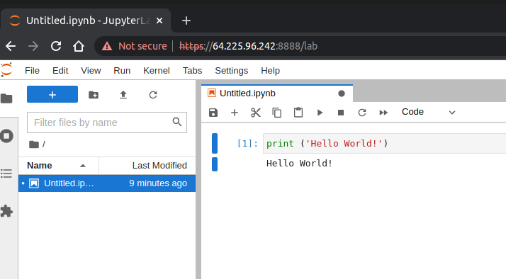Close the JupyterLab browser tab
506x279 pixels.
coord(159,21)
